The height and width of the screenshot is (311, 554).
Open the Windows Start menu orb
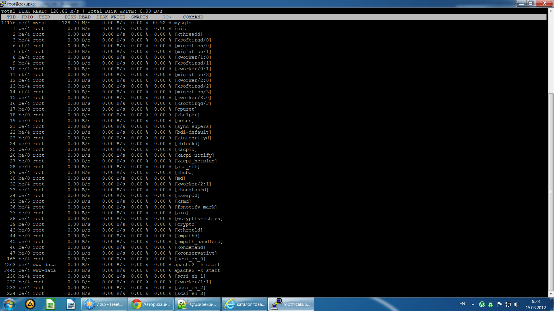pos(9,304)
